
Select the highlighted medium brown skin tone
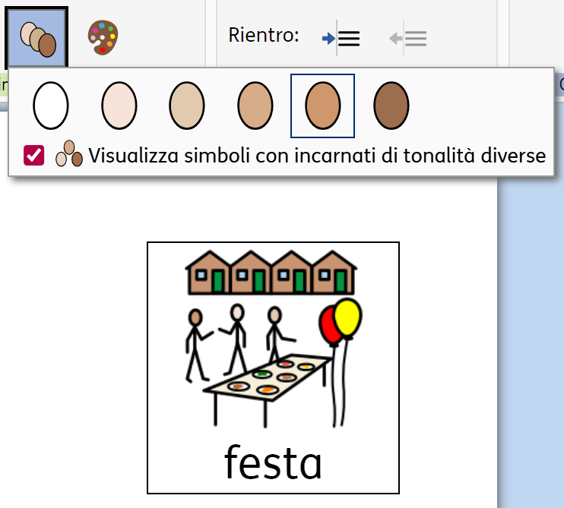tap(322, 106)
